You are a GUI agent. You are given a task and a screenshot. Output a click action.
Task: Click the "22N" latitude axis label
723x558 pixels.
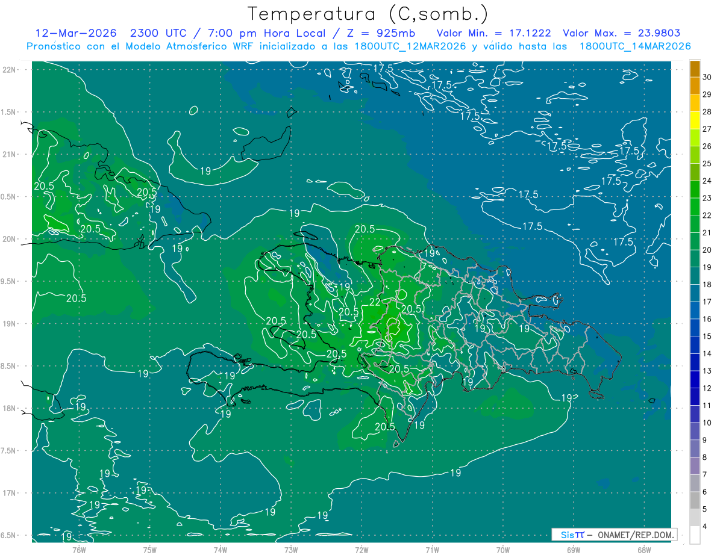tap(10, 69)
